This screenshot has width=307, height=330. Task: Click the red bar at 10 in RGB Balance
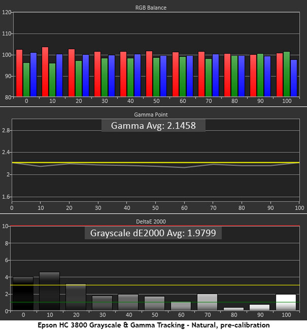[x=45, y=72]
